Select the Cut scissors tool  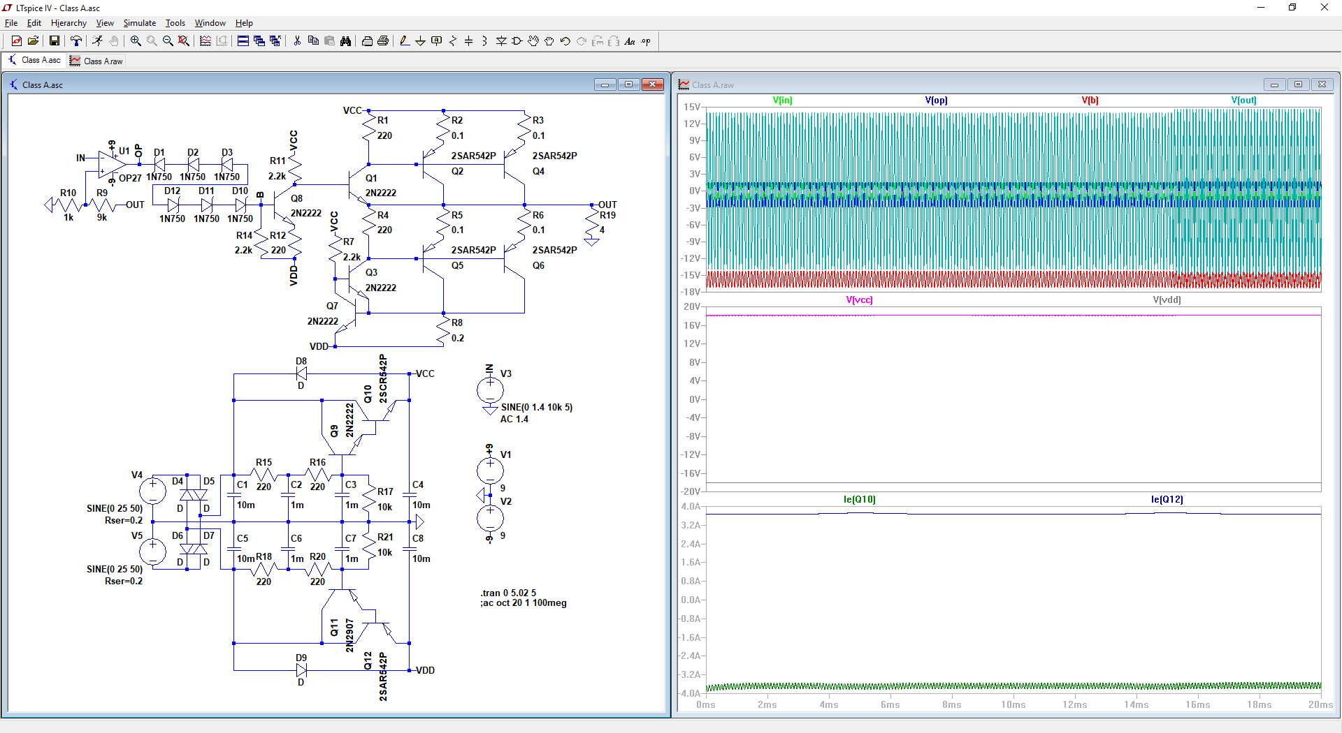coord(297,41)
